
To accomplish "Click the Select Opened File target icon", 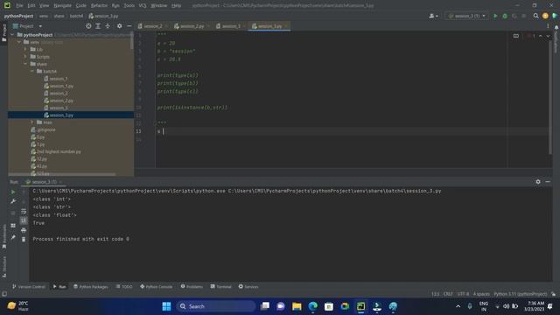I will [88, 26].
